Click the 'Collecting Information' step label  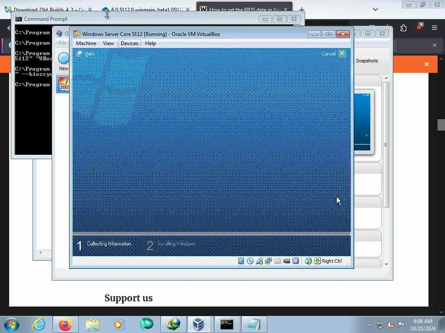[x=109, y=244]
